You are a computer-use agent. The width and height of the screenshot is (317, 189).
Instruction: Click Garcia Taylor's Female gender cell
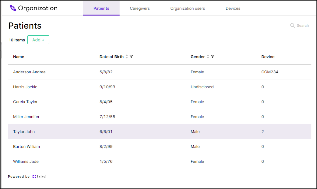(197, 102)
